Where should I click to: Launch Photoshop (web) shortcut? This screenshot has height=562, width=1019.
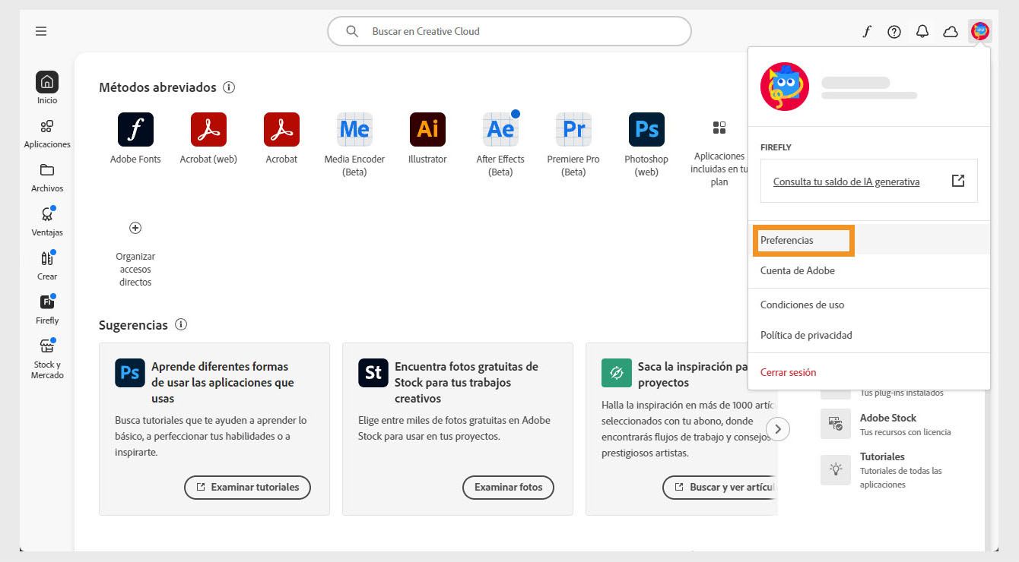click(646, 129)
